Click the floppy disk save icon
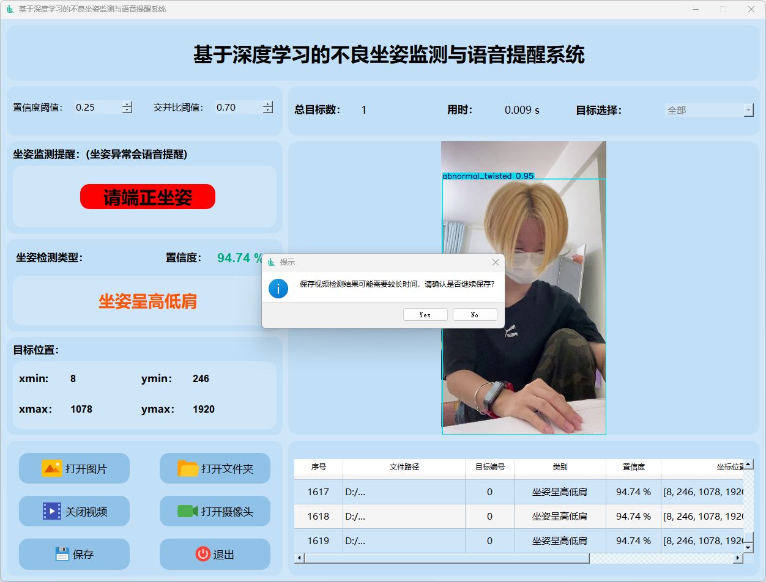Screen dimensions: 766x582 click(62, 554)
